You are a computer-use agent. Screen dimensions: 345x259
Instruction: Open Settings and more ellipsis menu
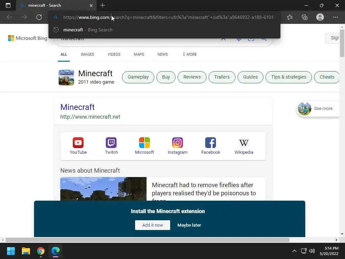click(335, 17)
